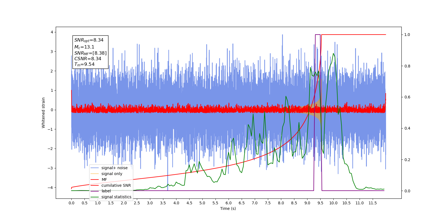This screenshot has height=223, width=446.
Task: Click the green line swatch in the legend
Action: pyautogui.click(x=95, y=197)
